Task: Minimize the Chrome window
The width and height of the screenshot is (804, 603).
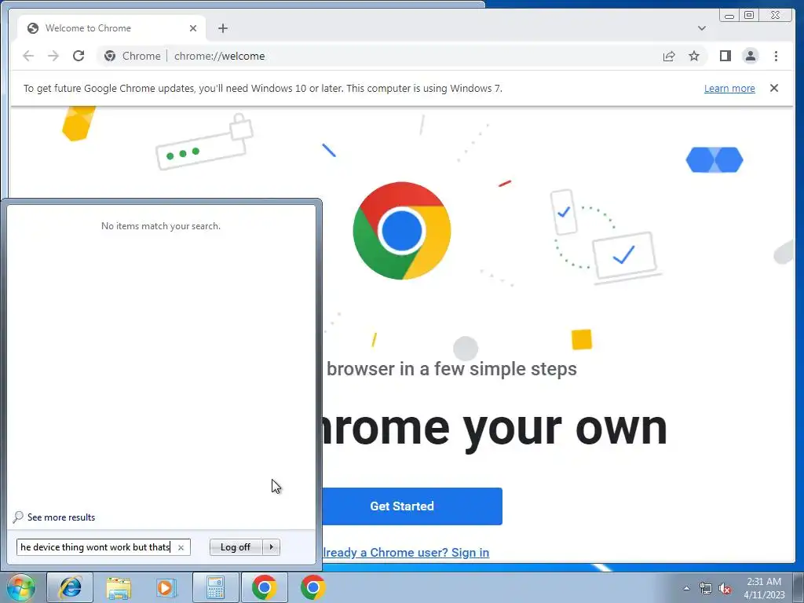Action: (x=729, y=16)
